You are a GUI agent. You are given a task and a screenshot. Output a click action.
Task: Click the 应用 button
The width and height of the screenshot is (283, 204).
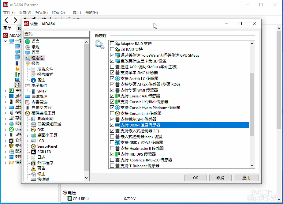click(246, 178)
